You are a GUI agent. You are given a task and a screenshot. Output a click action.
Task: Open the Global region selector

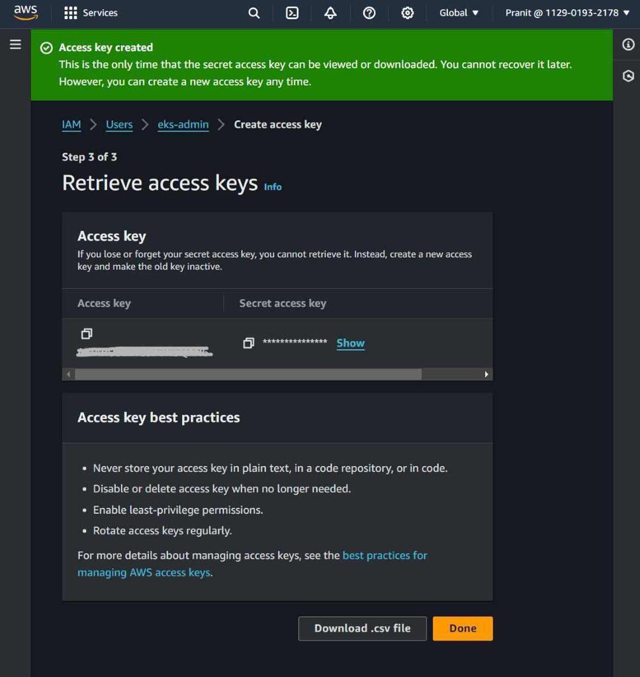click(x=459, y=13)
